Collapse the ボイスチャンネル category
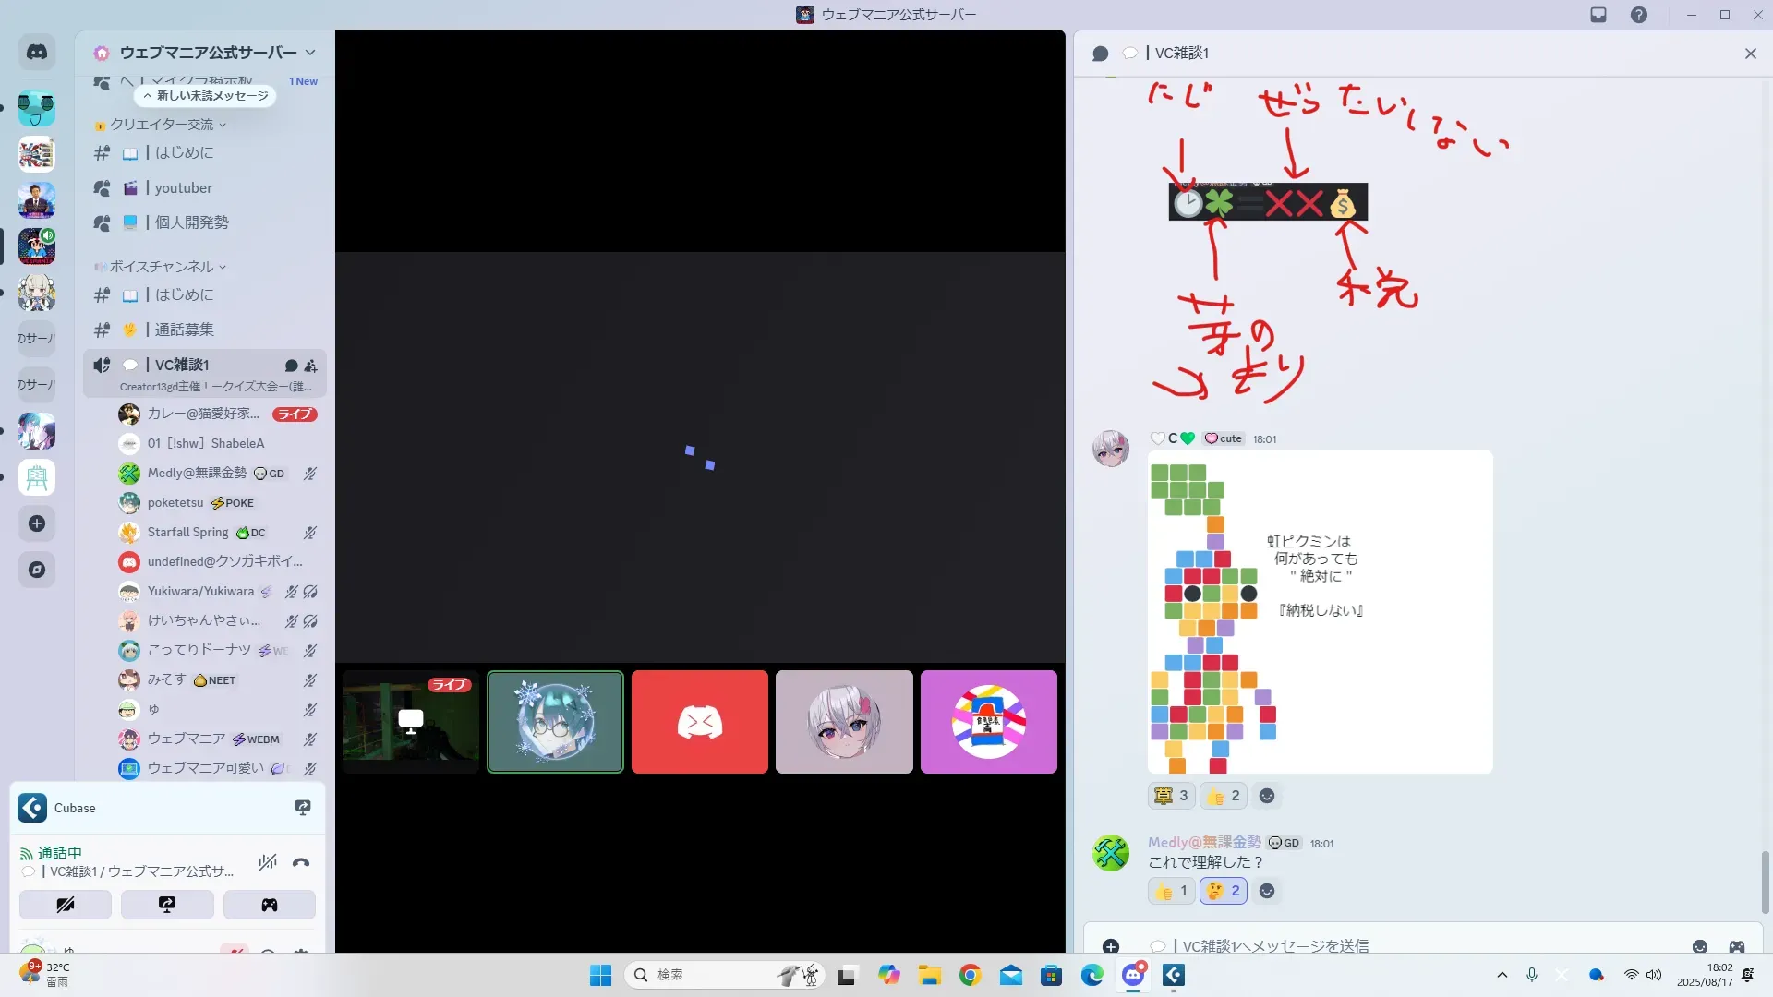This screenshot has height=997, width=1773. click(163, 267)
